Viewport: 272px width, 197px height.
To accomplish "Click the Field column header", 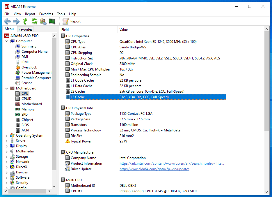I will click(x=89, y=30).
